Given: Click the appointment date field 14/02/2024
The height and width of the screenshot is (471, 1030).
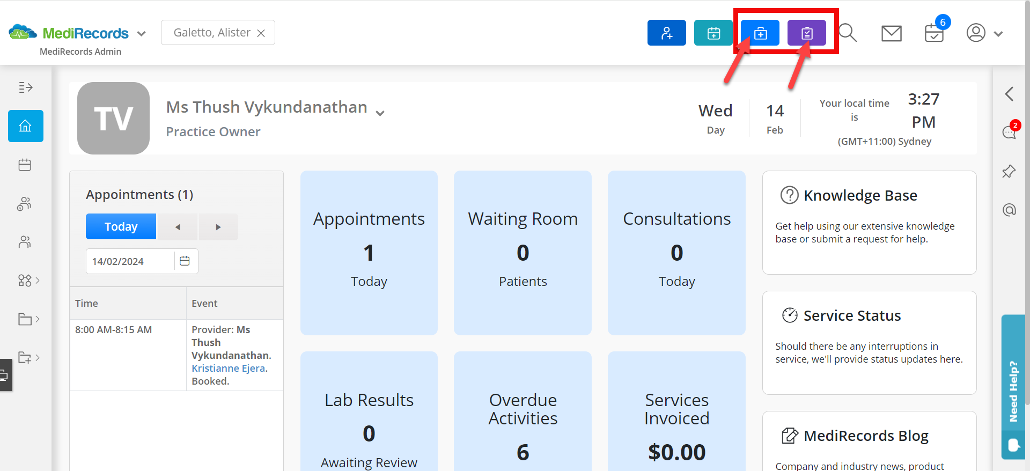Looking at the screenshot, I should pos(129,261).
